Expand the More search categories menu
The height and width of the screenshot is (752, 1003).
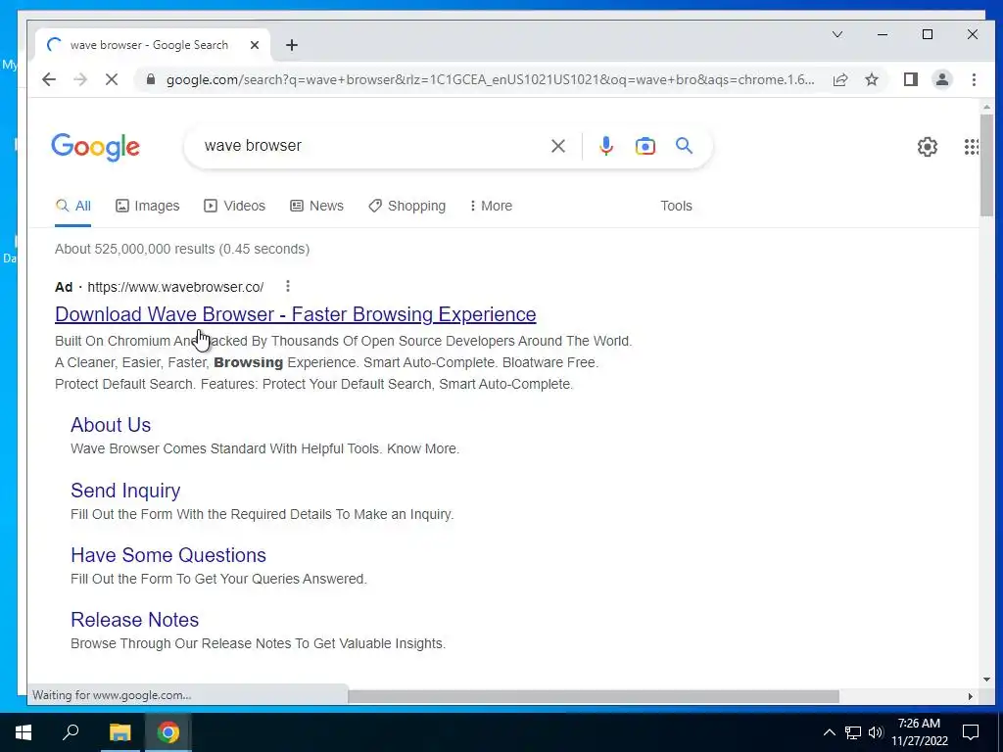click(x=491, y=206)
